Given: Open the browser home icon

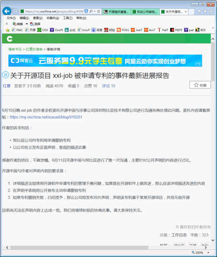Looking at the screenshot, I should pyautogui.click(x=199, y=11).
